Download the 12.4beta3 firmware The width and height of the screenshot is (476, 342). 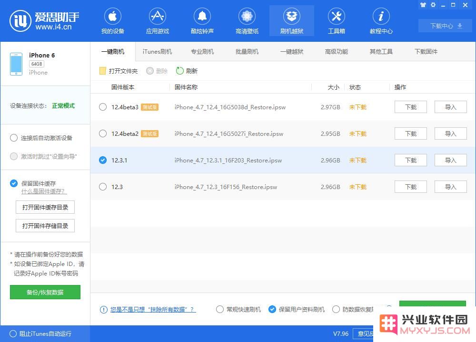click(411, 107)
